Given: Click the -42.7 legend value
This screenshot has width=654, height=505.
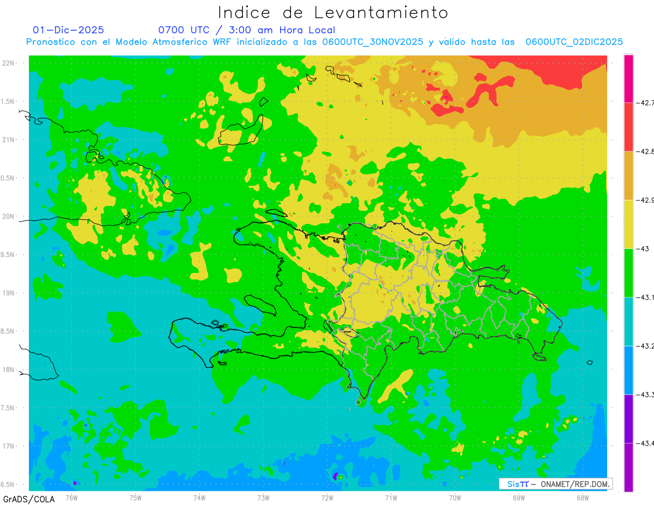Looking at the screenshot, I should click(x=645, y=102).
